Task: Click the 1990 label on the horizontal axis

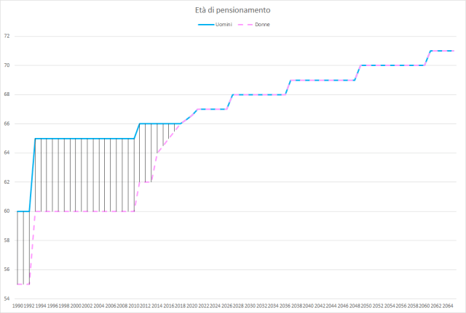Action: tap(17, 306)
